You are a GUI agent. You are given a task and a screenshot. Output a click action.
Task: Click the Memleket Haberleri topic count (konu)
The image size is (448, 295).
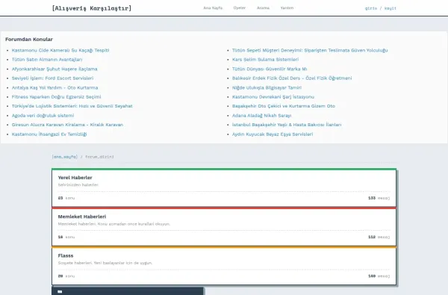[x=66, y=237]
